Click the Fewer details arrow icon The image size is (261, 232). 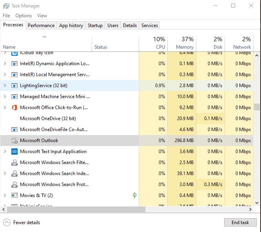[7, 223]
